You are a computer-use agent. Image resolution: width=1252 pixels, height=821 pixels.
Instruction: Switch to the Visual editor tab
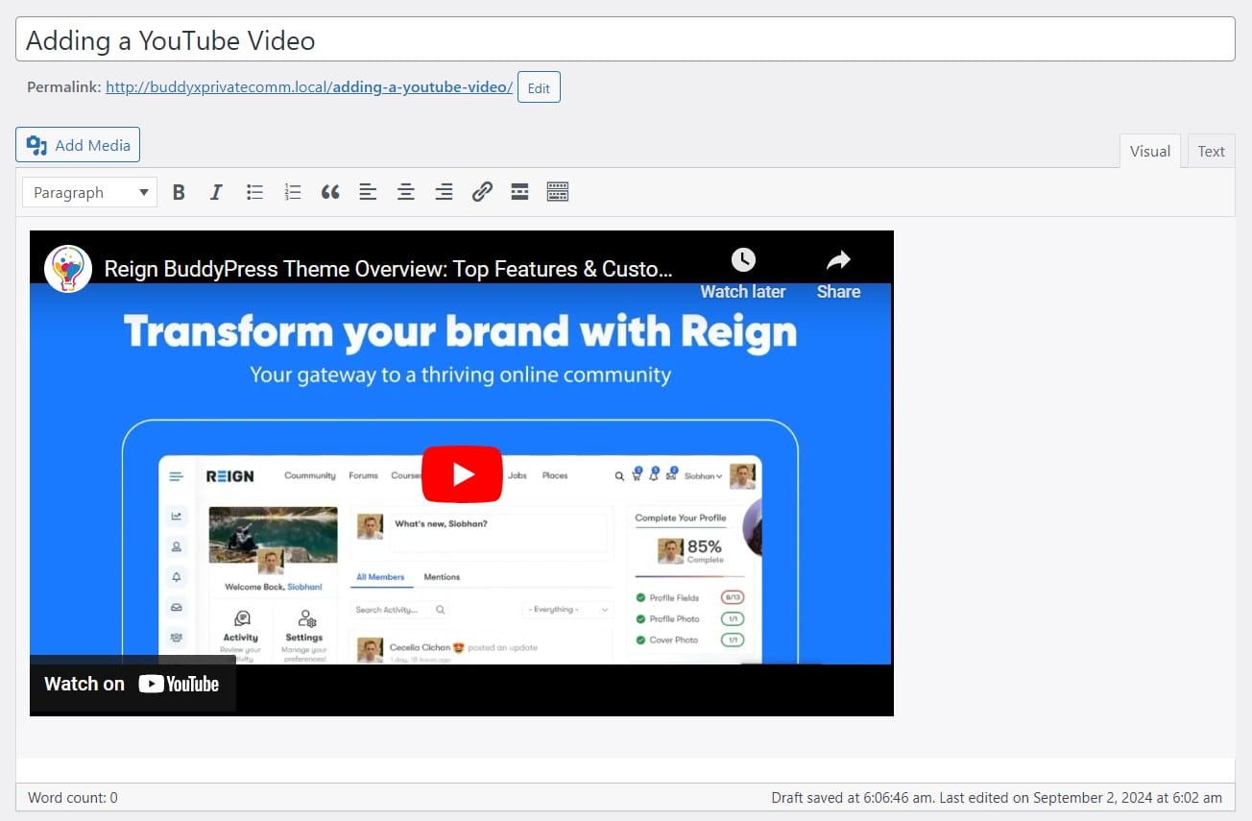tap(1149, 151)
